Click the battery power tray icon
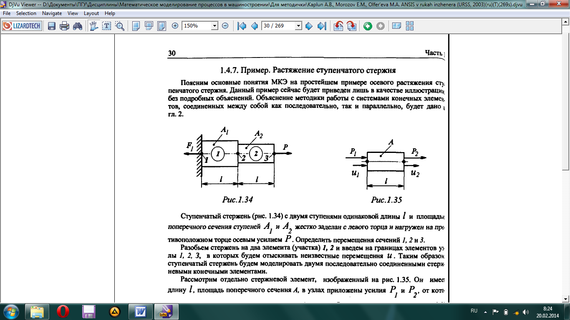 (506, 312)
